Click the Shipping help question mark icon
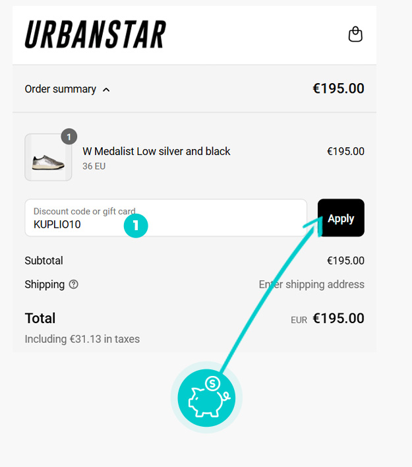 pyautogui.click(x=74, y=284)
